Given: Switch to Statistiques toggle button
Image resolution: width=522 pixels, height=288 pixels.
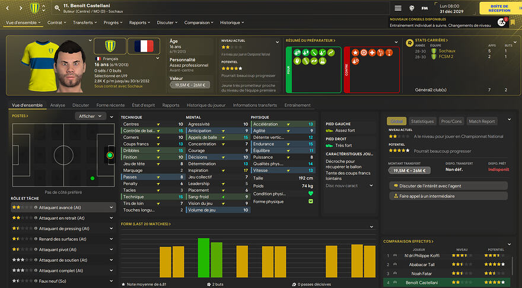Looking at the screenshot, I should pos(422,121).
